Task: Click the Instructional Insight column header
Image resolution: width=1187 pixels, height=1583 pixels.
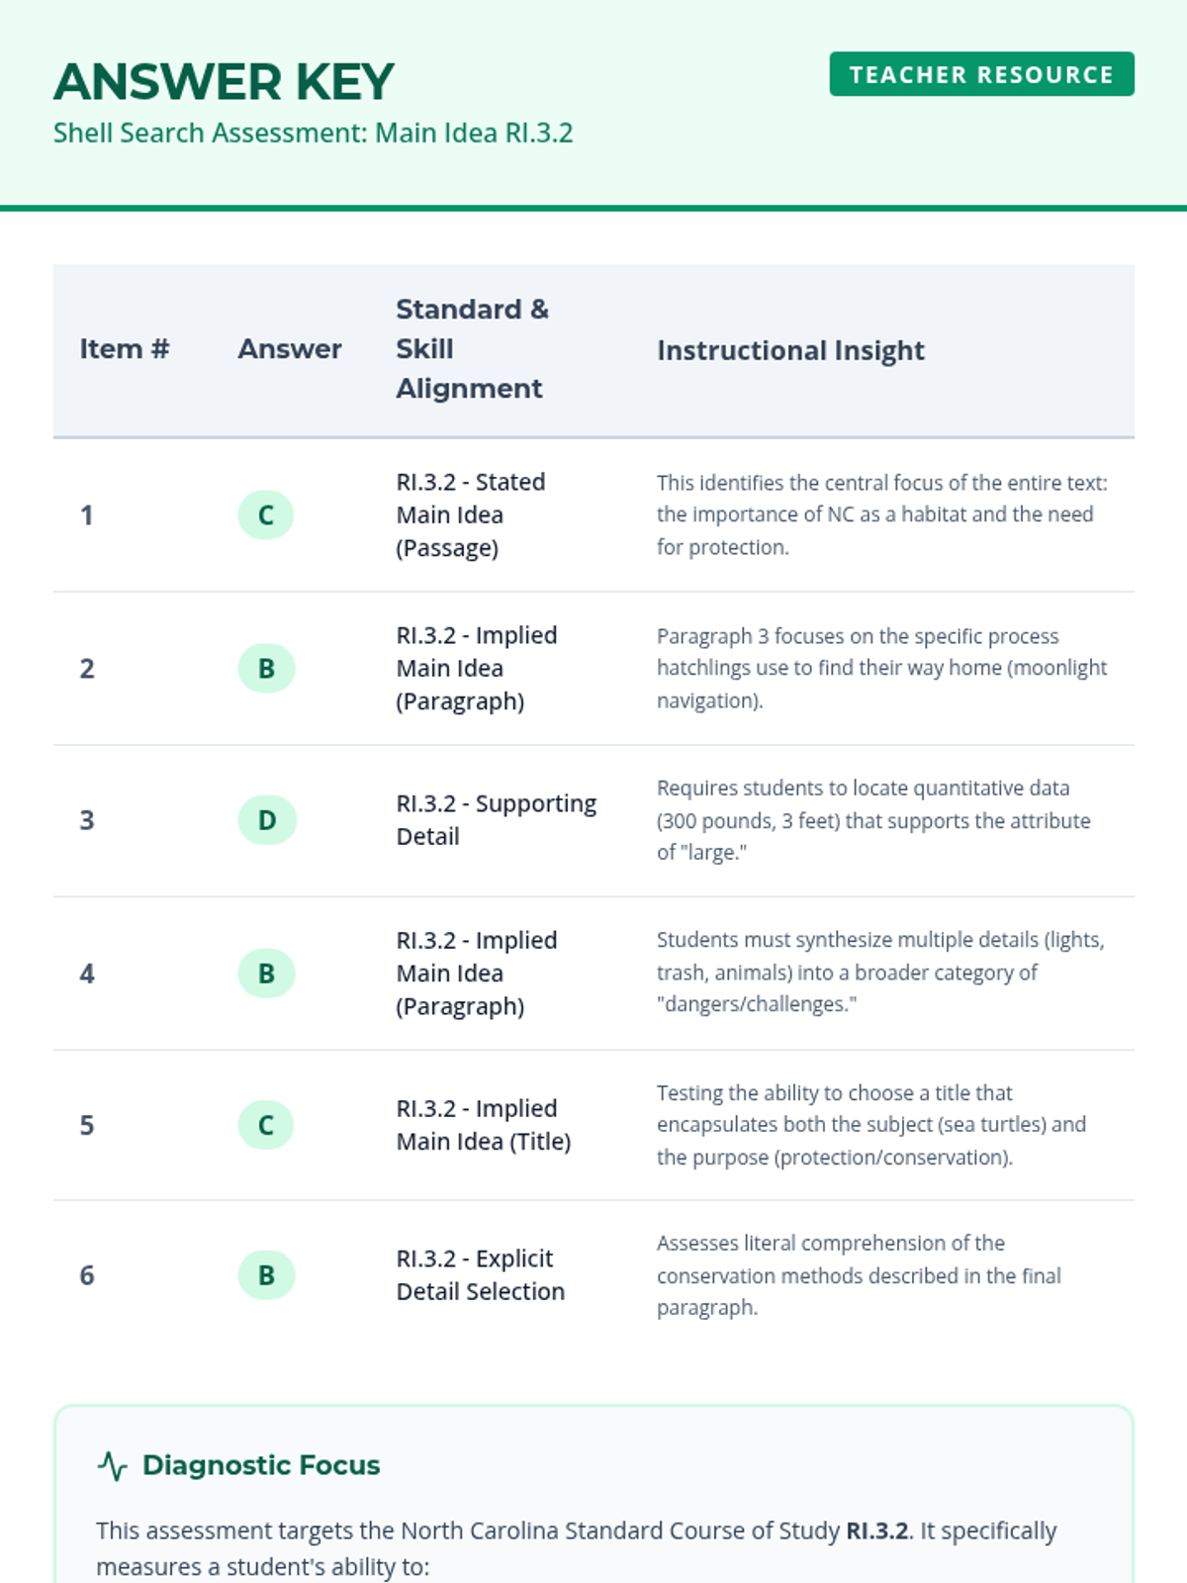Action: pos(790,350)
